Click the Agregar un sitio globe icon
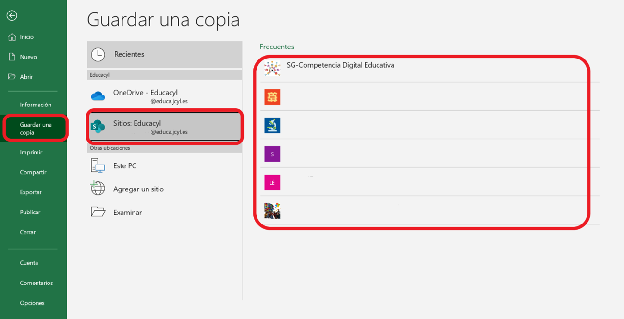 pyautogui.click(x=98, y=189)
